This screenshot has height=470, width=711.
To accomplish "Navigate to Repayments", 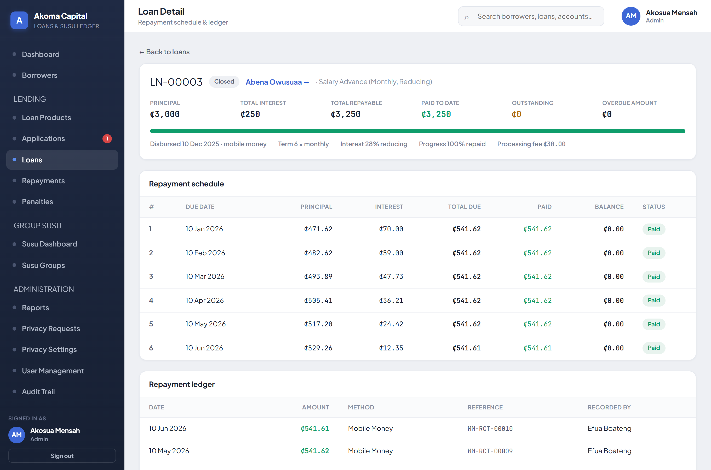I will pos(62,181).
